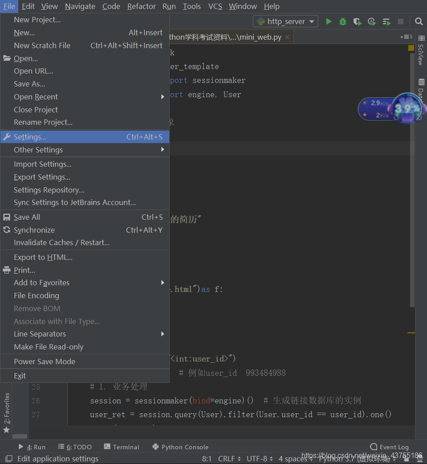Profile the http_server configuration

pyautogui.click(x=372, y=21)
